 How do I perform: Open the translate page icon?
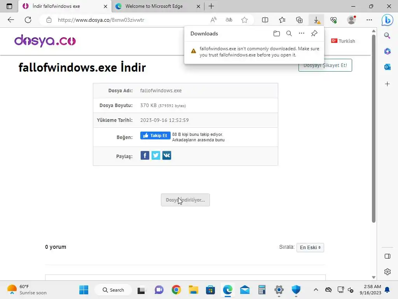[x=229, y=20]
